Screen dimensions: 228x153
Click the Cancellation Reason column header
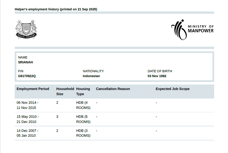(113, 89)
